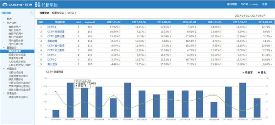Open 人均收视分钟数 page
The height and width of the screenshot is (125, 275).
[x=17, y=62]
